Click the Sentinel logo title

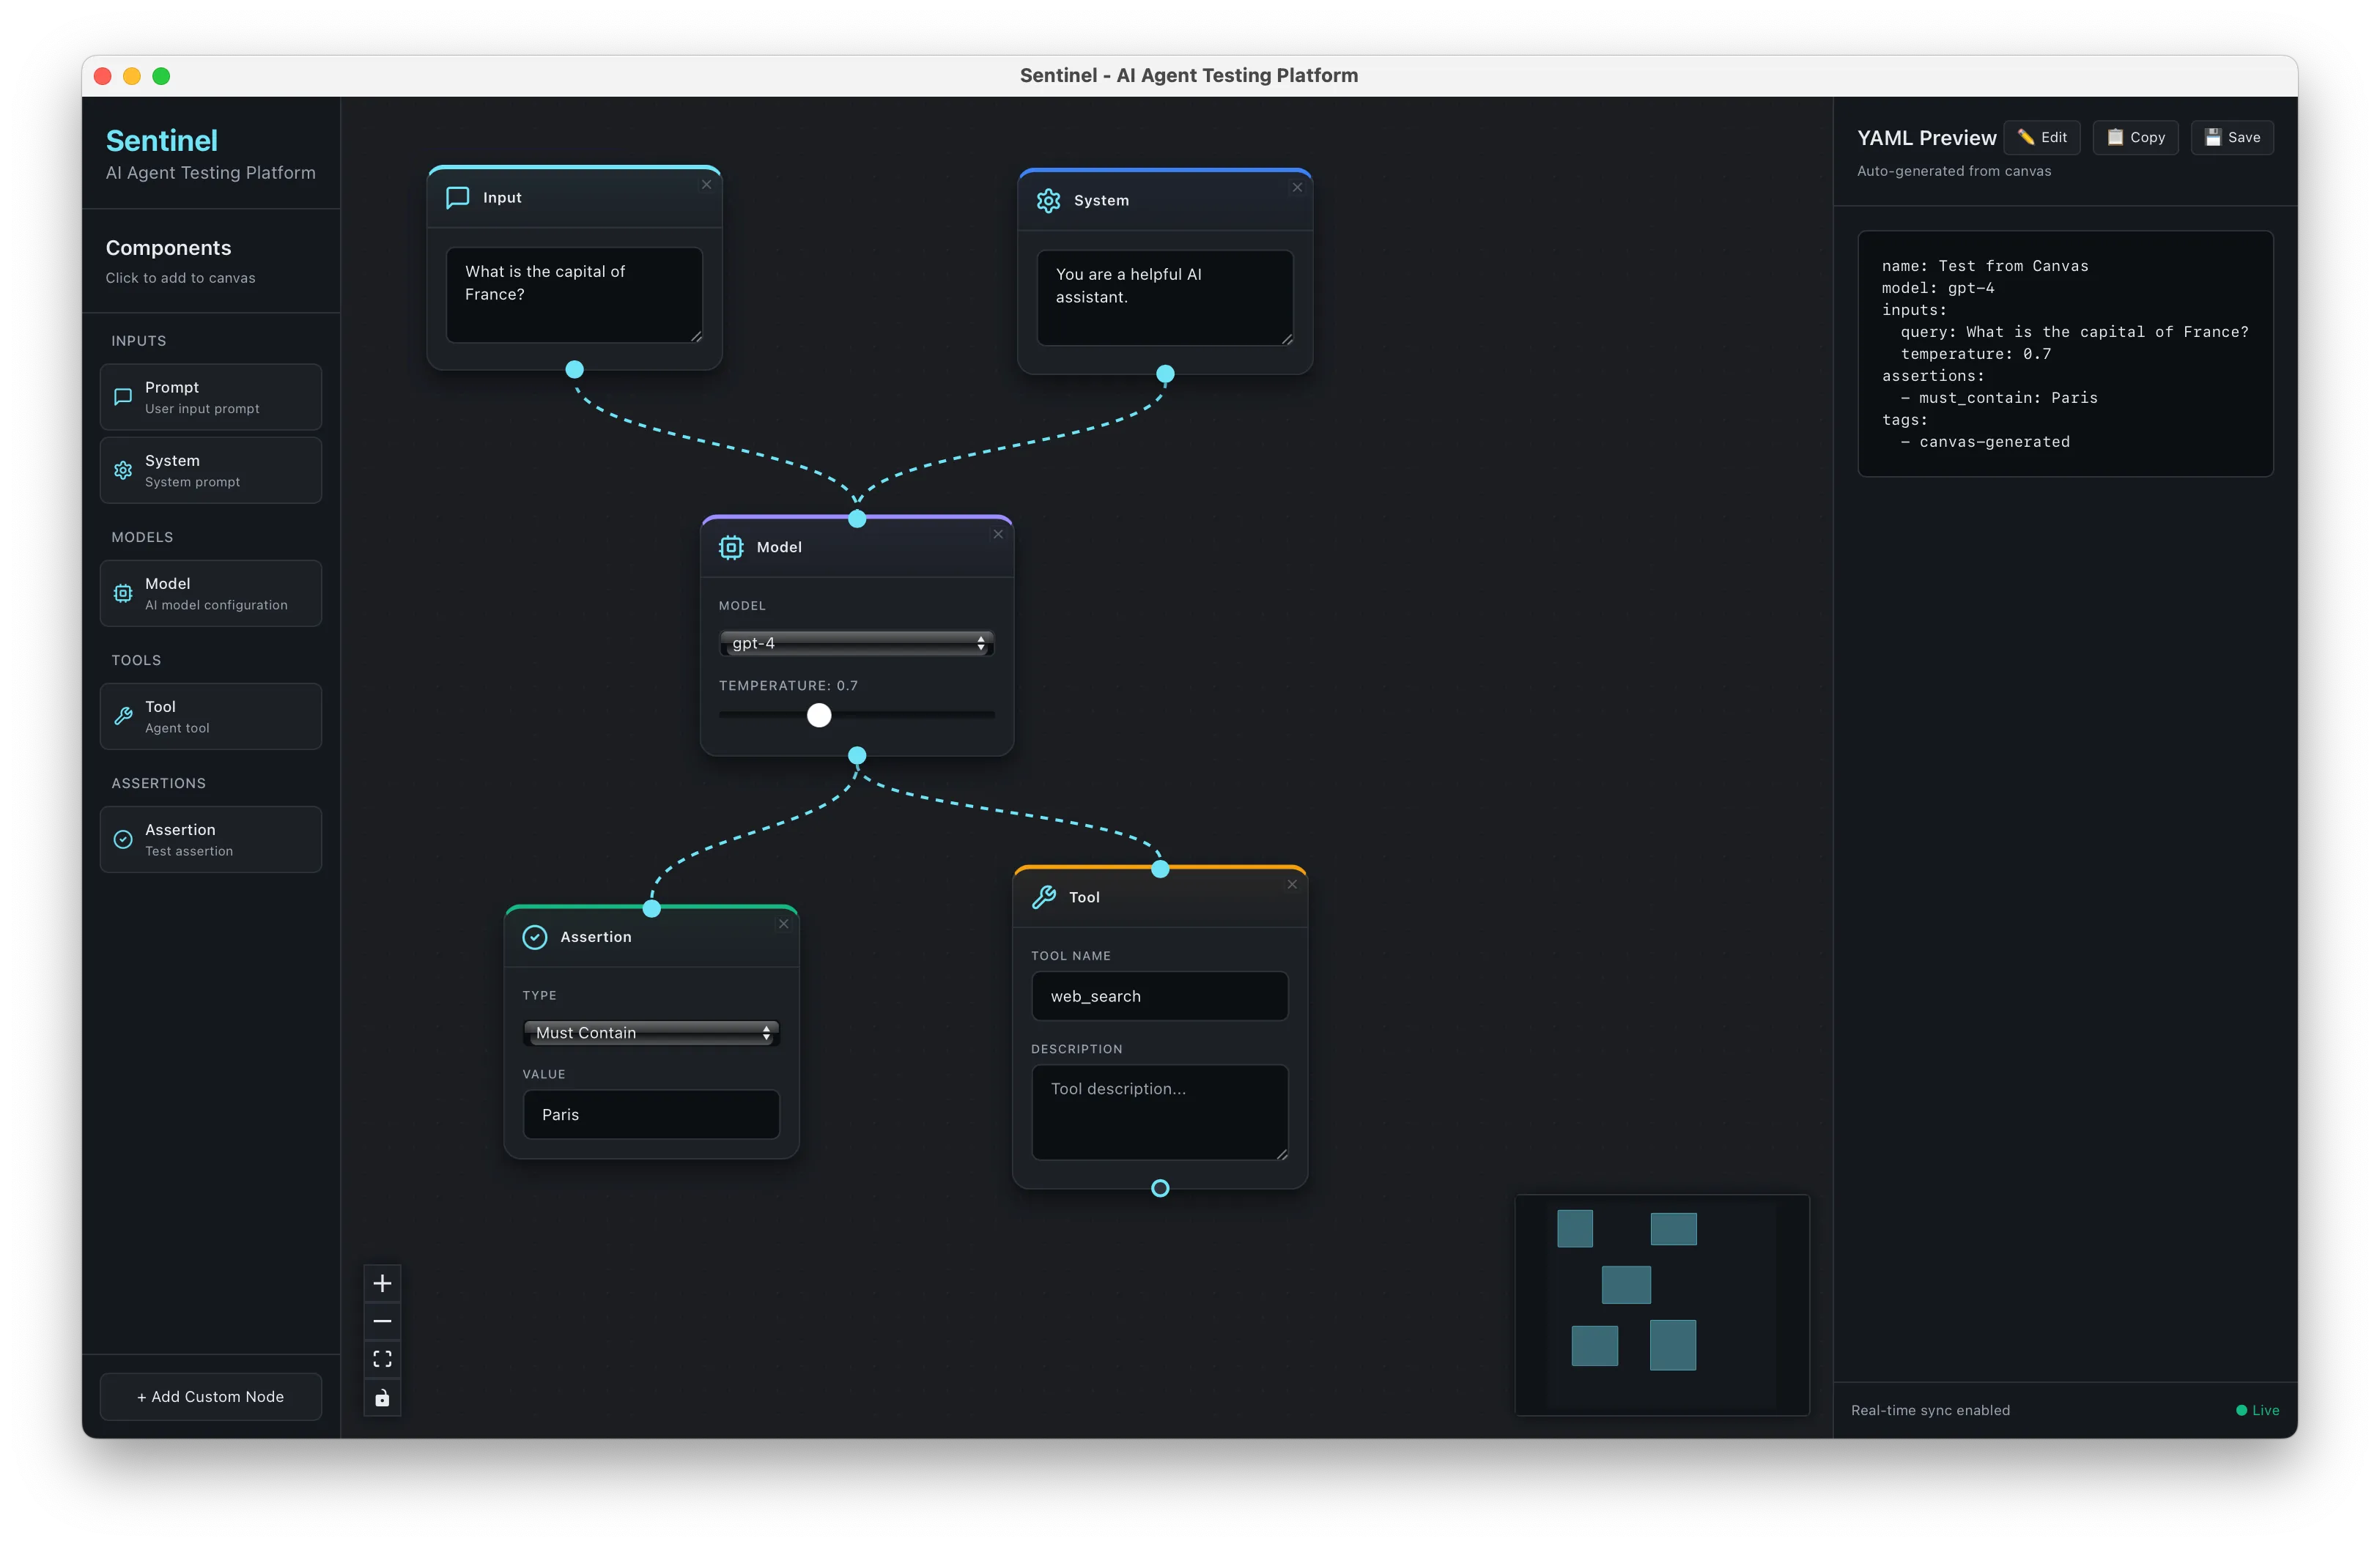tap(162, 140)
